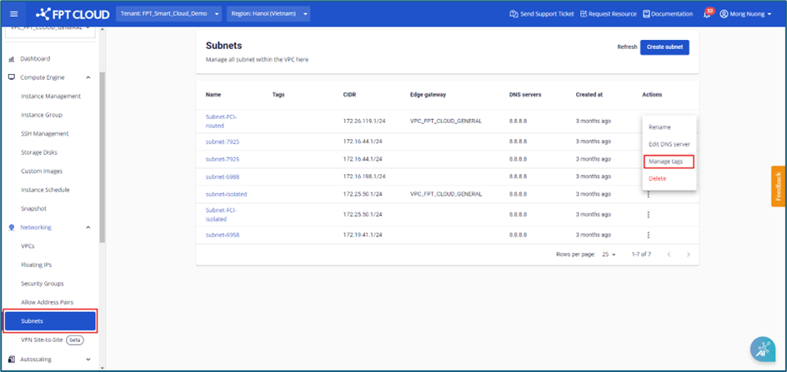Viewport: 787px width, 372px height.
Task: Click three-dot actions for subnet-isolated row
Action: click(x=648, y=194)
